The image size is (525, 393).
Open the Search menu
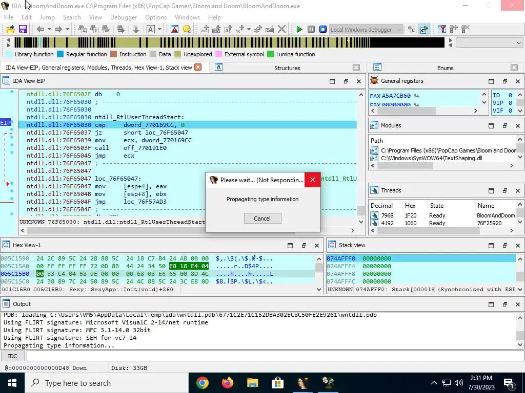click(x=72, y=17)
